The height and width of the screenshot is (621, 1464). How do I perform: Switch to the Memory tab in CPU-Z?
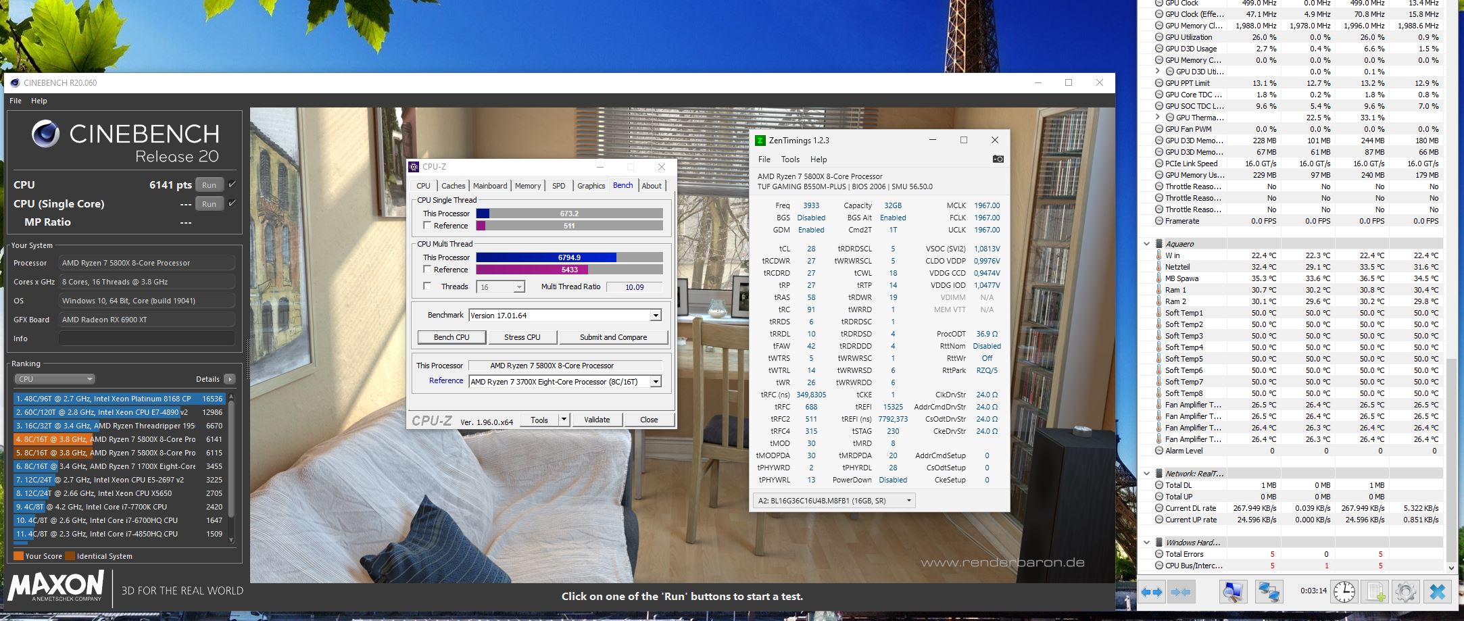528,186
